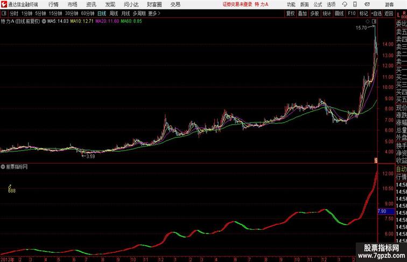Toggle the panel layout icon left of 分时
The height and width of the screenshot is (262, 407).
4,13
